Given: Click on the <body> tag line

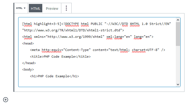Looking at the screenshot, I should tap(28, 69).
